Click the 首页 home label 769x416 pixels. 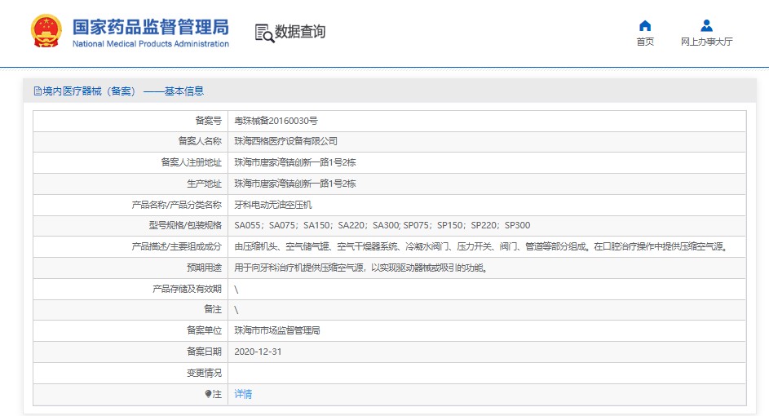pos(645,42)
